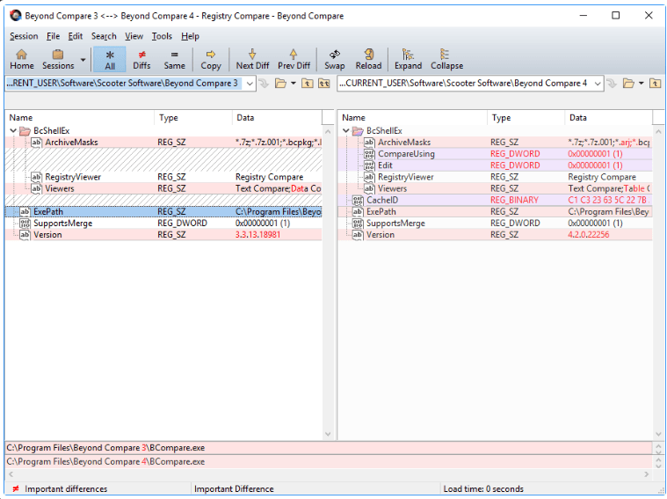The height and width of the screenshot is (499, 667).
Task: Expand all keys via Expand icon
Action: tap(408, 59)
